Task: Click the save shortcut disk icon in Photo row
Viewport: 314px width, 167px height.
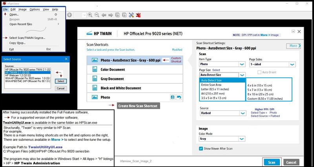Action: (172, 97)
